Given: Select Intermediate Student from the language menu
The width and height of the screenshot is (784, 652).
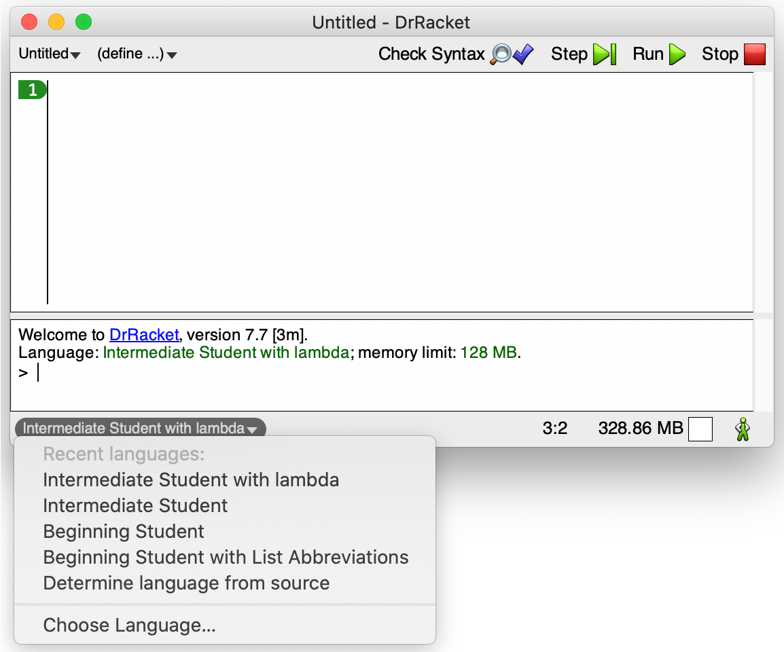Looking at the screenshot, I should [135, 505].
